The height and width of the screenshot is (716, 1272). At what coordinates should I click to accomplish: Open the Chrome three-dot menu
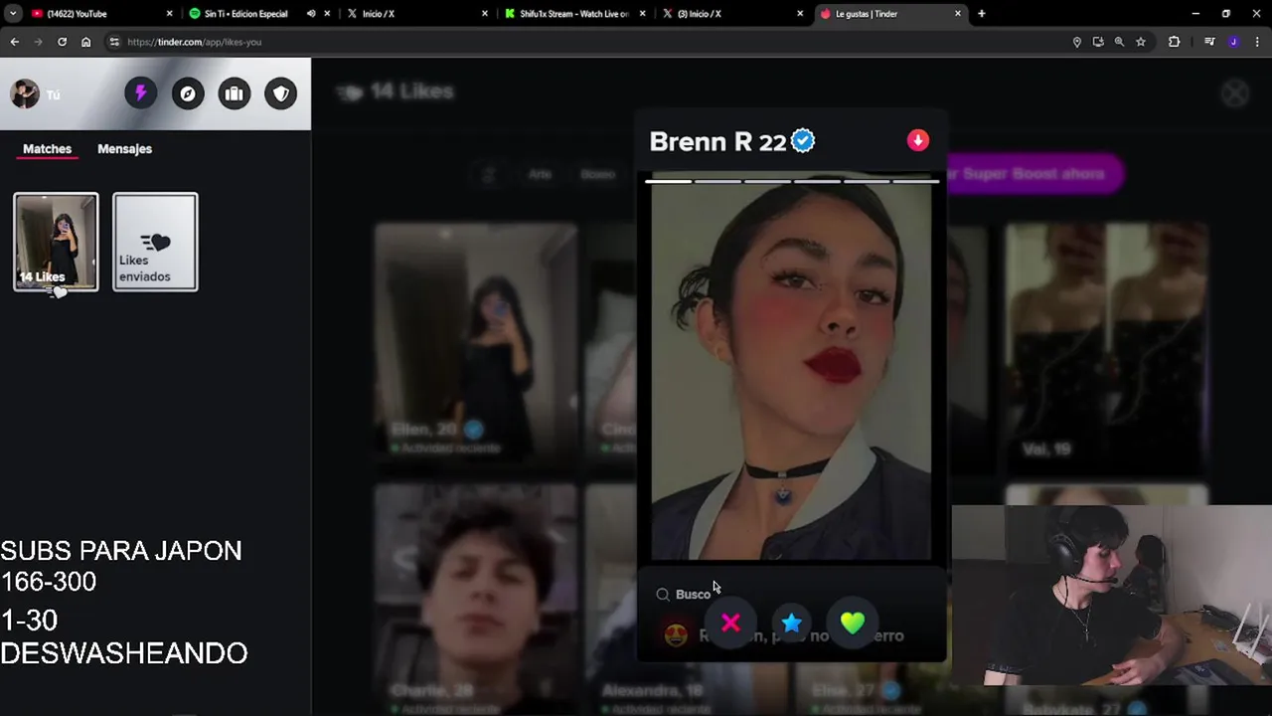point(1257,42)
